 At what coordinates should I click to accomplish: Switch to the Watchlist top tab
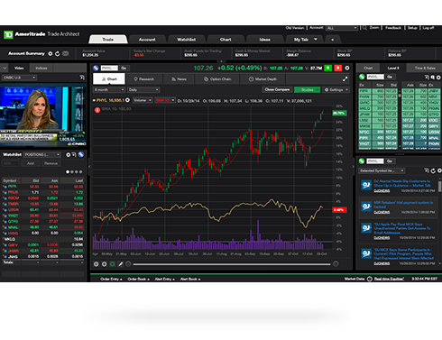click(186, 40)
